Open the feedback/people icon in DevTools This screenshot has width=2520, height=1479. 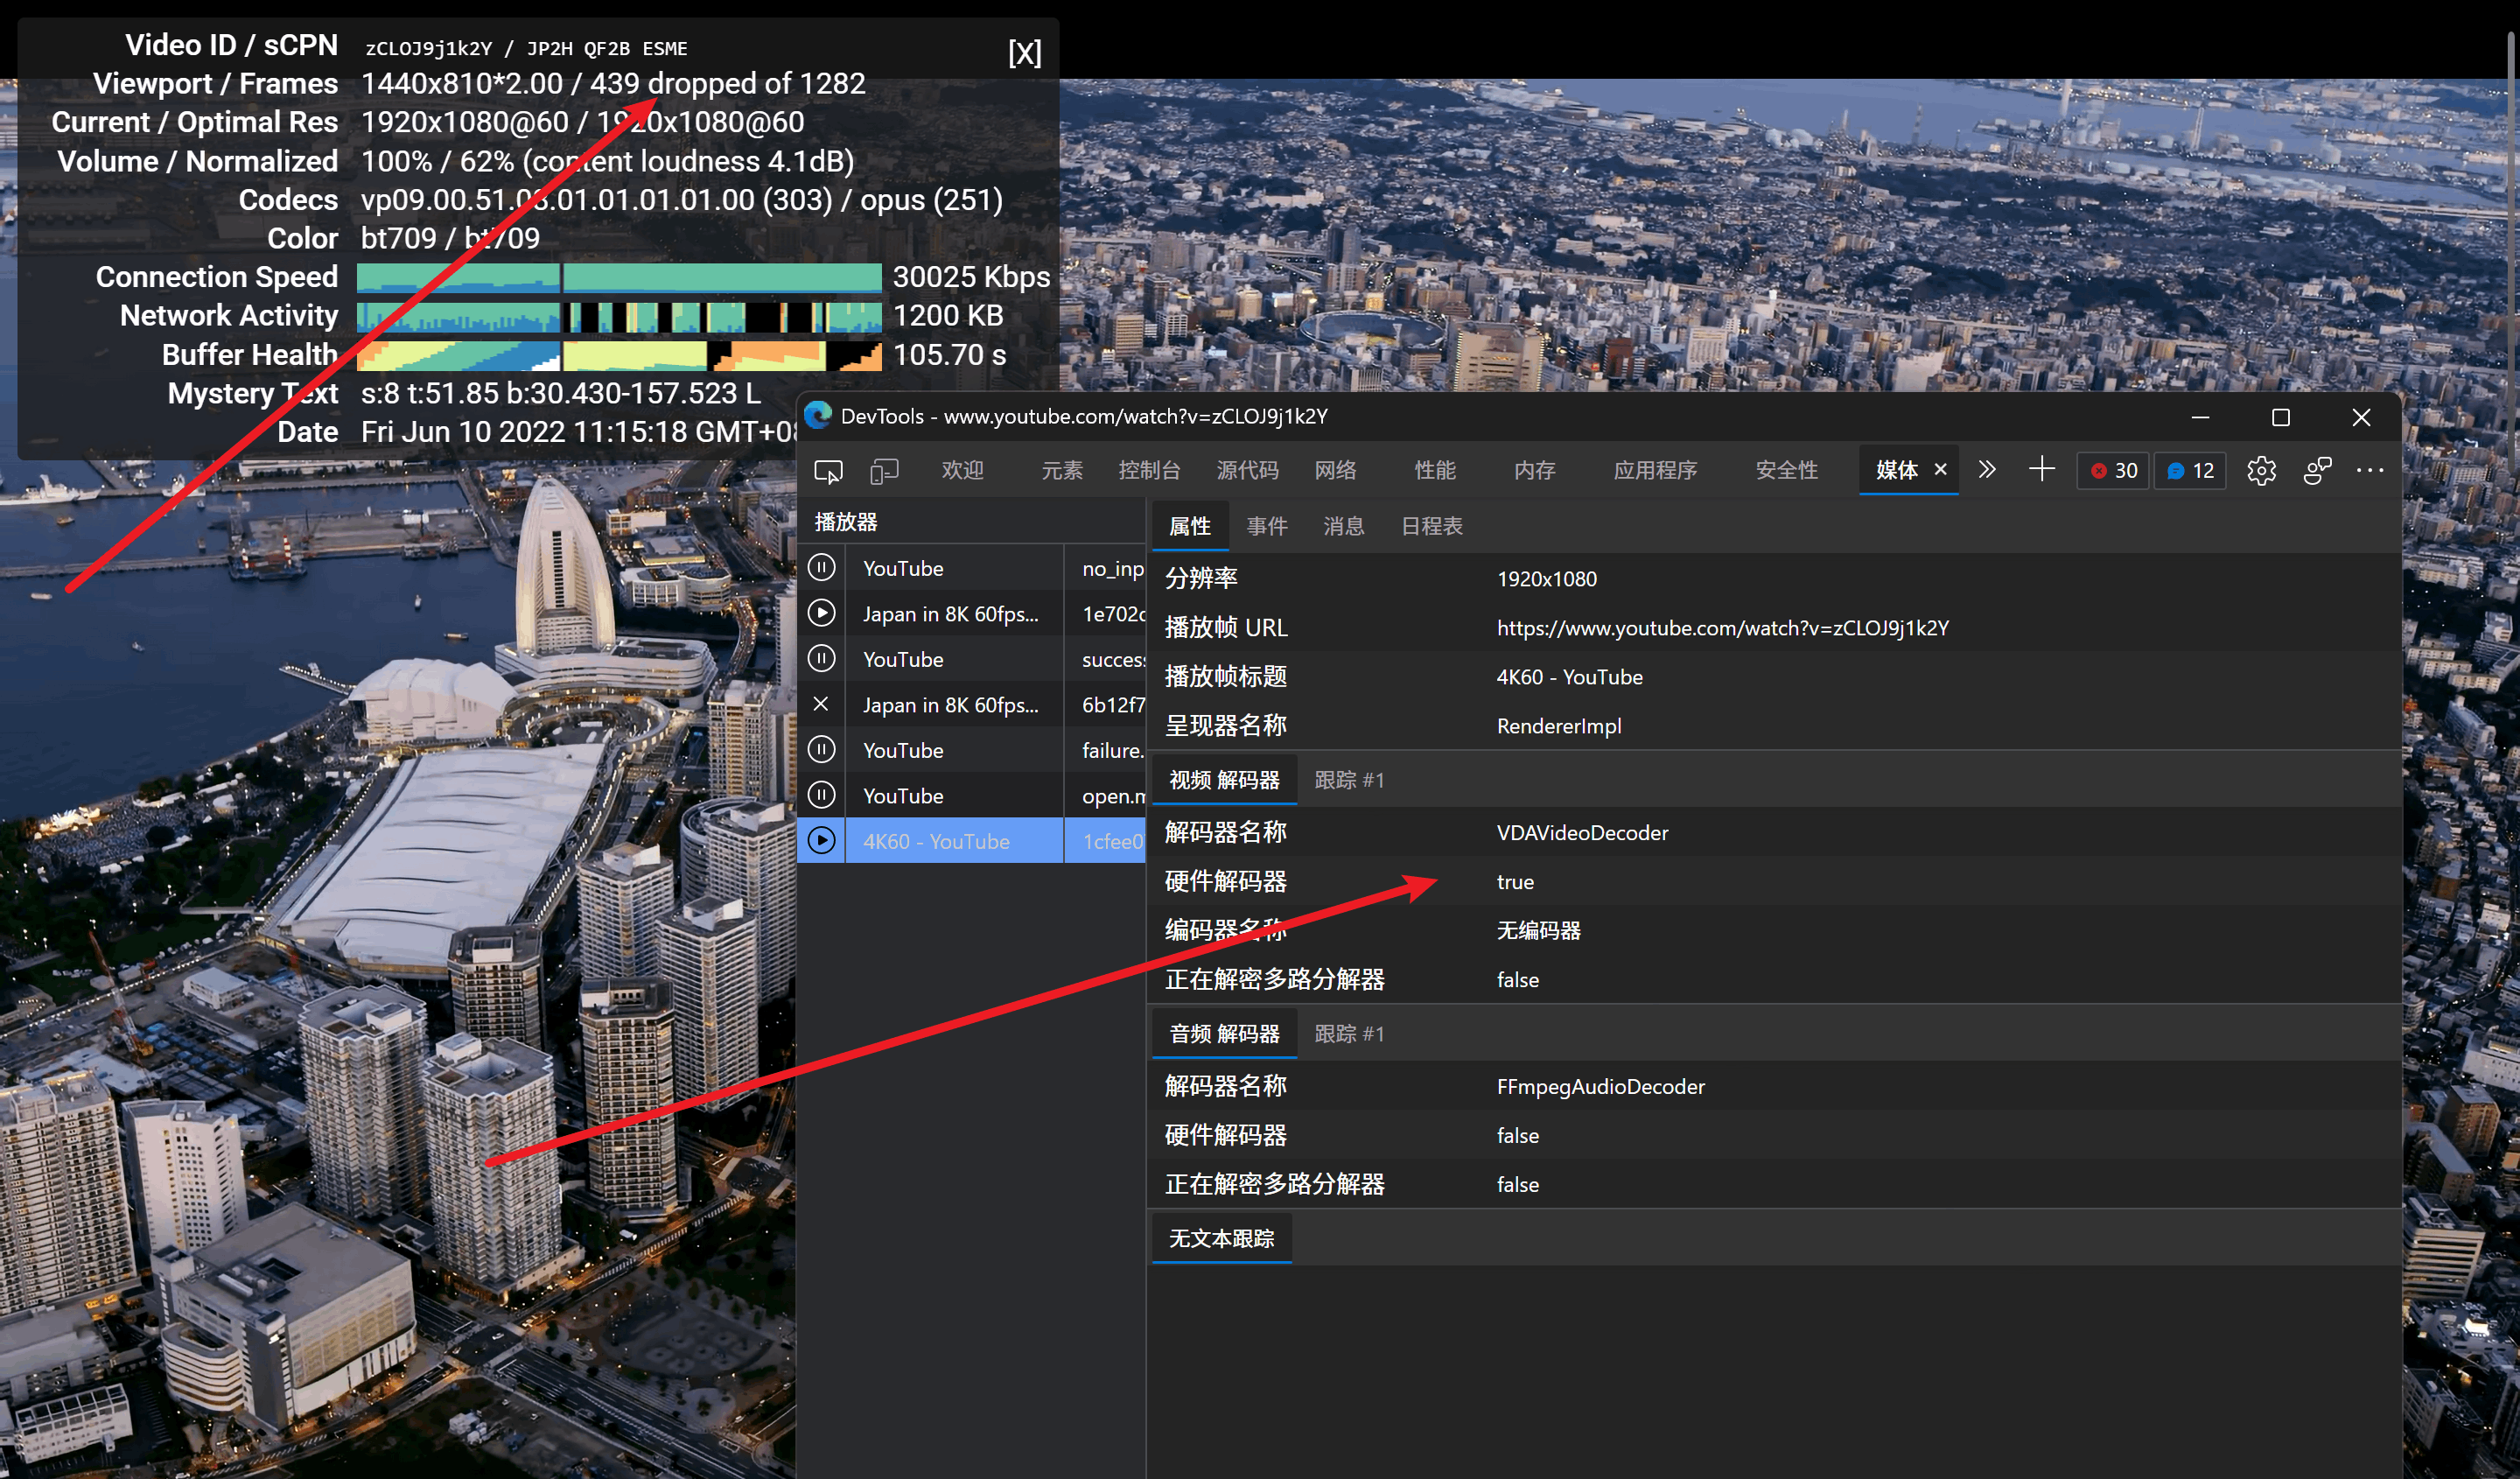(2316, 471)
